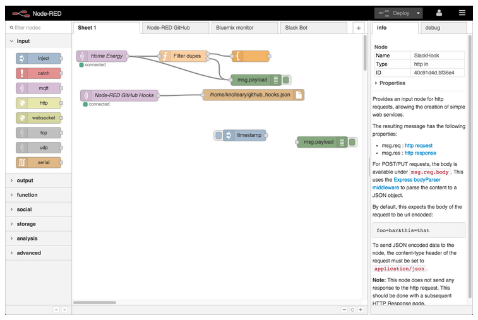Select the timestamp inject node
The height and width of the screenshot is (320, 478).
click(244, 135)
